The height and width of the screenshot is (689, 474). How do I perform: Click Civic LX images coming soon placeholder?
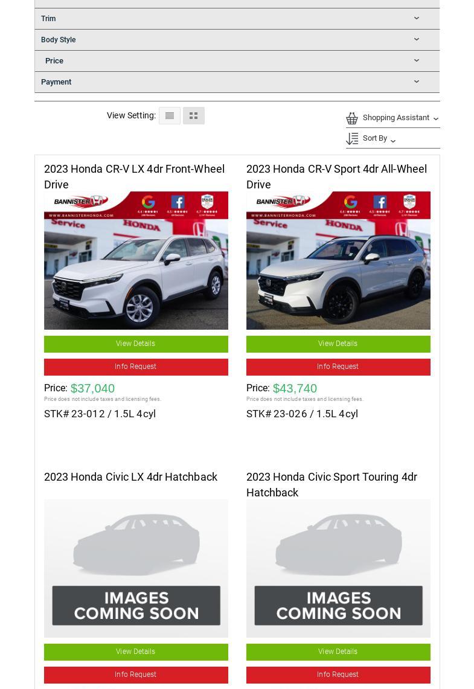point(136,568)
